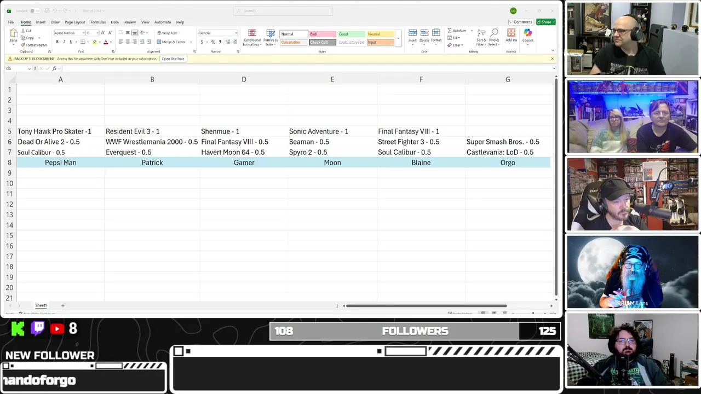The width and height of the screenshot is (701, 394).
Task: Apply the Bad cell style swatch
Action: [322, 34]
